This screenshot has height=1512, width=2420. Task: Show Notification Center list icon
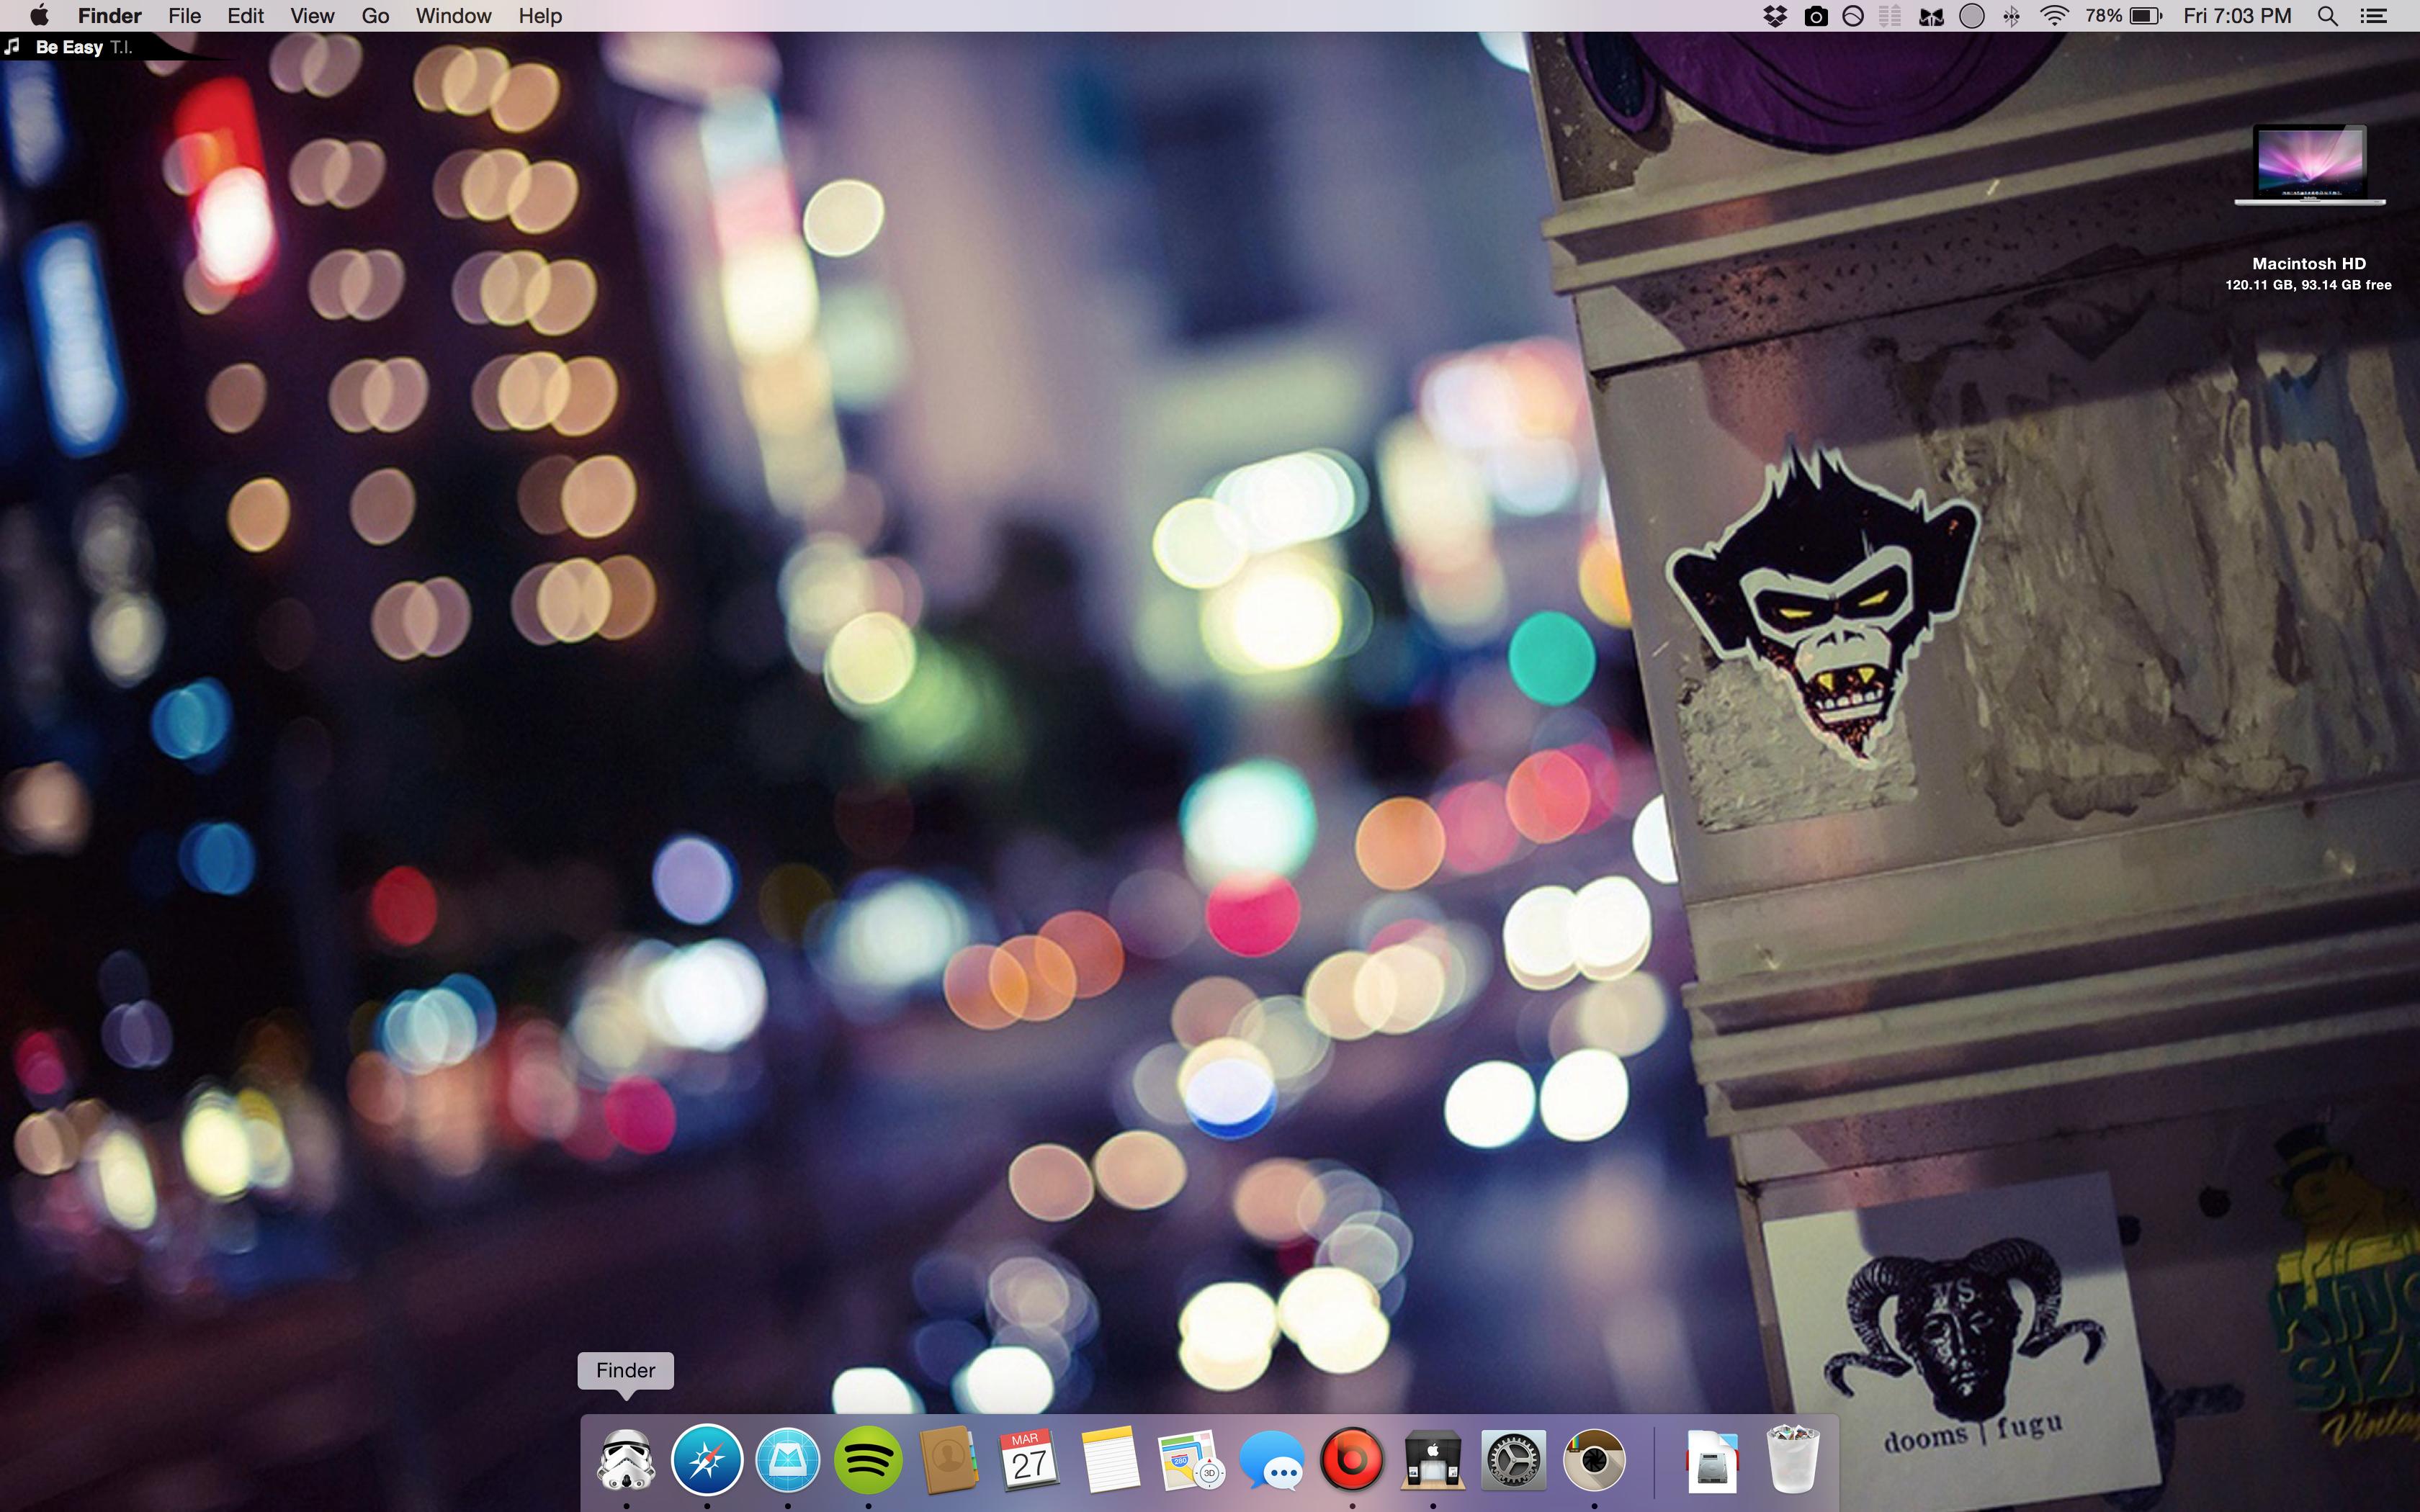(2374, 16)
